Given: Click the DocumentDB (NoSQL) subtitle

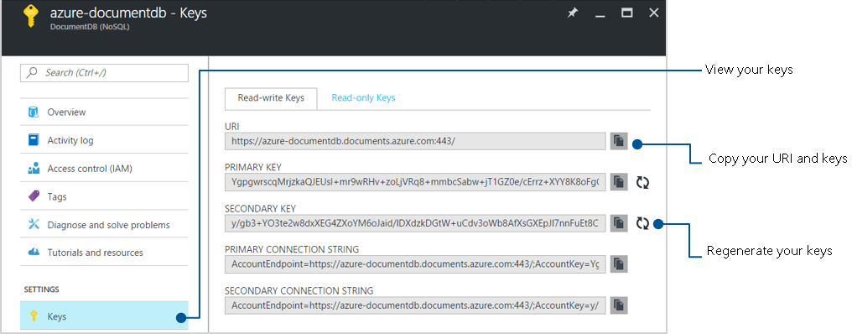Looking at the screenshot, I should click(x=90, y=27).
